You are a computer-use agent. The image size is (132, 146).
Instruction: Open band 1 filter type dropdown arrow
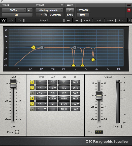pos(45,82)
